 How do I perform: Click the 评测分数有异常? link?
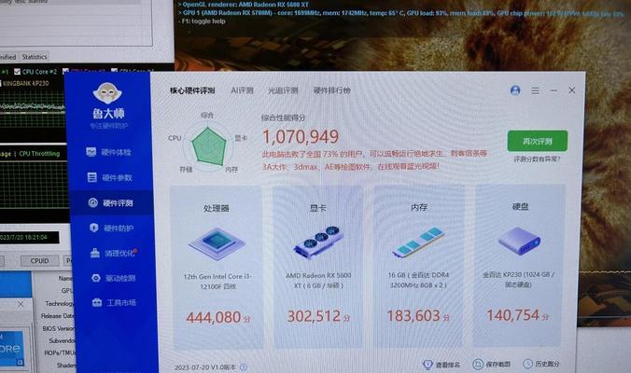[537, 159]
